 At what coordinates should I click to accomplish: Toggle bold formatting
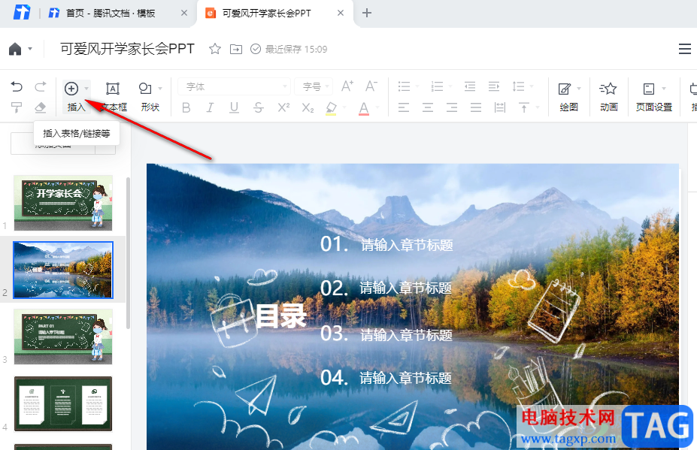pyautogui.click(x=186, y=107)
